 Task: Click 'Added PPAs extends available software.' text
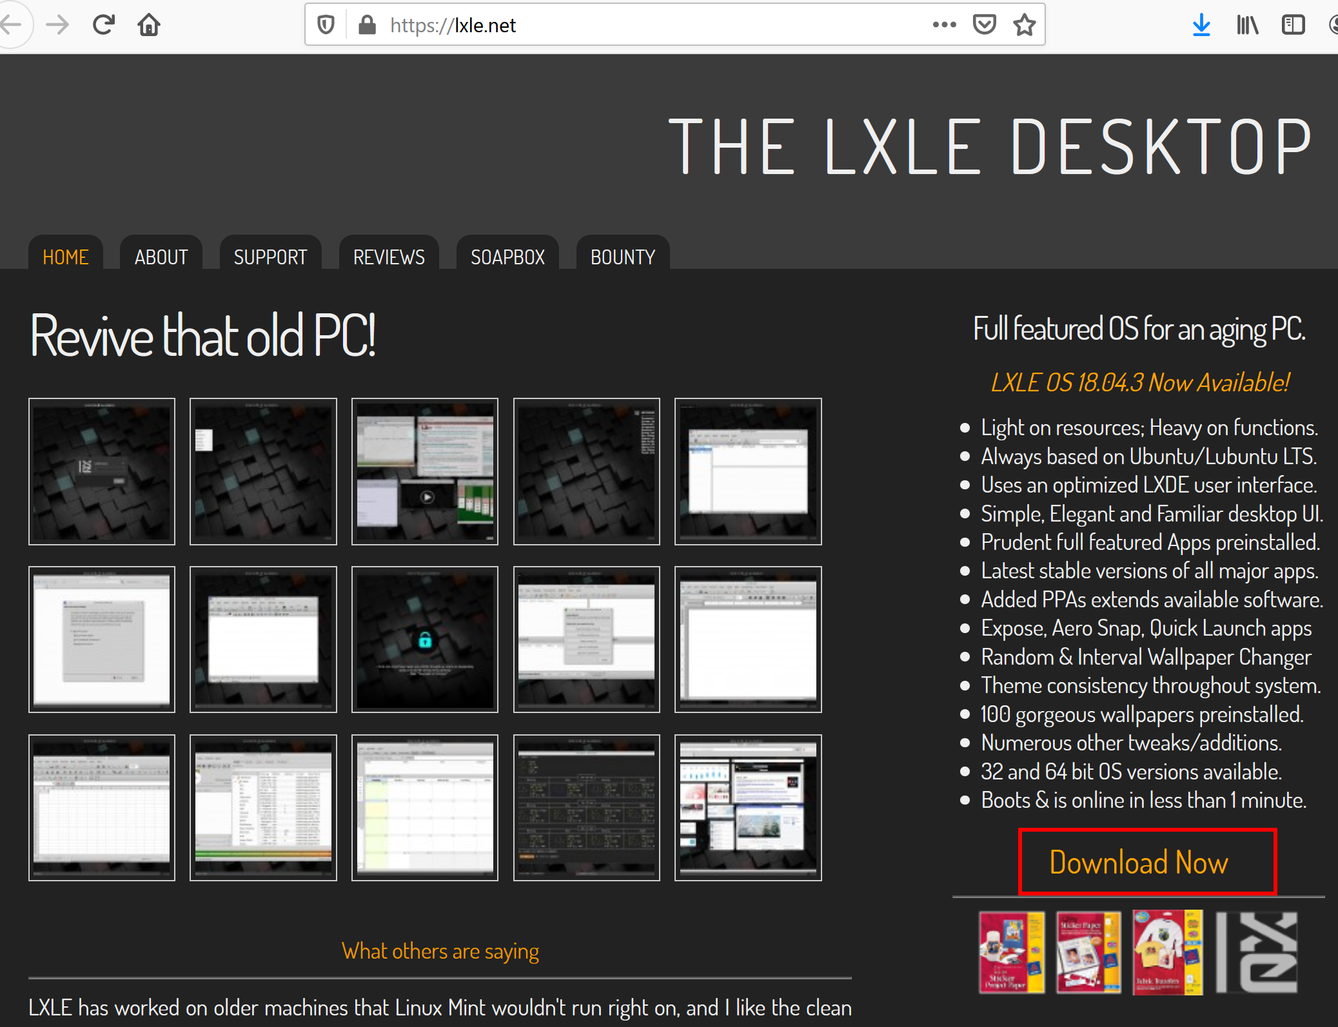point(1152,600)
